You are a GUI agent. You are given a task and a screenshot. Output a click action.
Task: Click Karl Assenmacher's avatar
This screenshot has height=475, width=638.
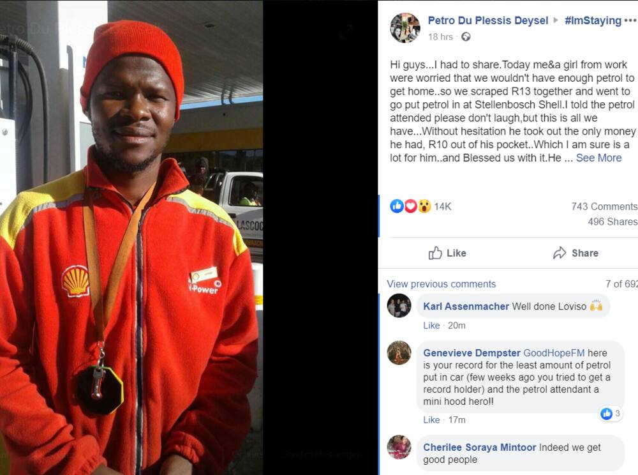click(399, 306)
